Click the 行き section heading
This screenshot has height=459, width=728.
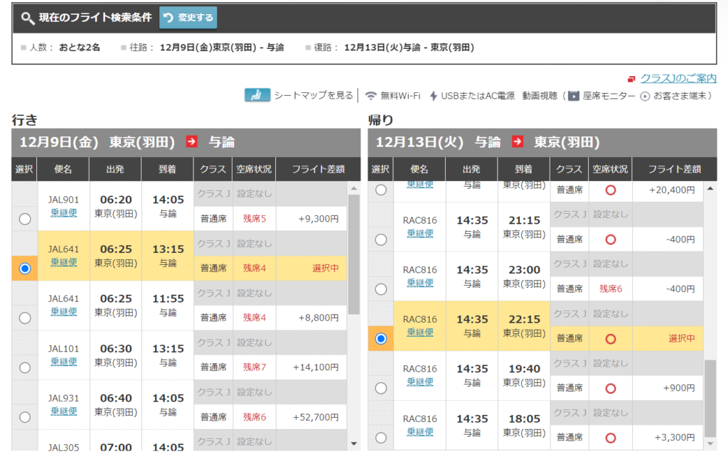pyautogui.click(x=25, y=120)
